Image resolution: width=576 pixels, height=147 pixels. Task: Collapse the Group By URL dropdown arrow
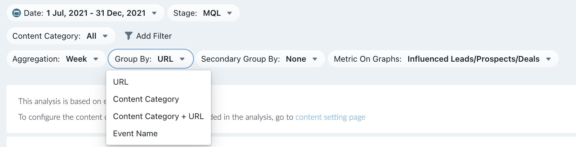tap(182, 59)
